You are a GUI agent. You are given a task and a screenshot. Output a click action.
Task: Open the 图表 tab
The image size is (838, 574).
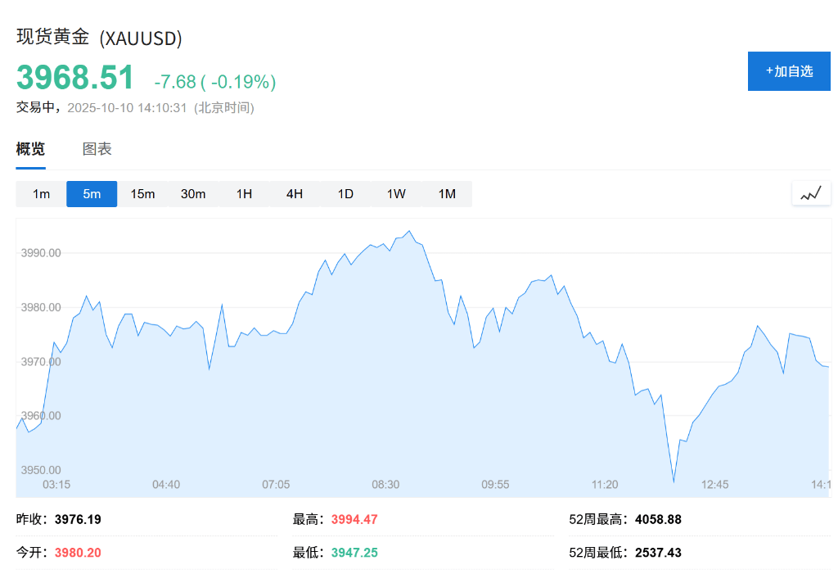pyautogui.click(x=97, y=149)
